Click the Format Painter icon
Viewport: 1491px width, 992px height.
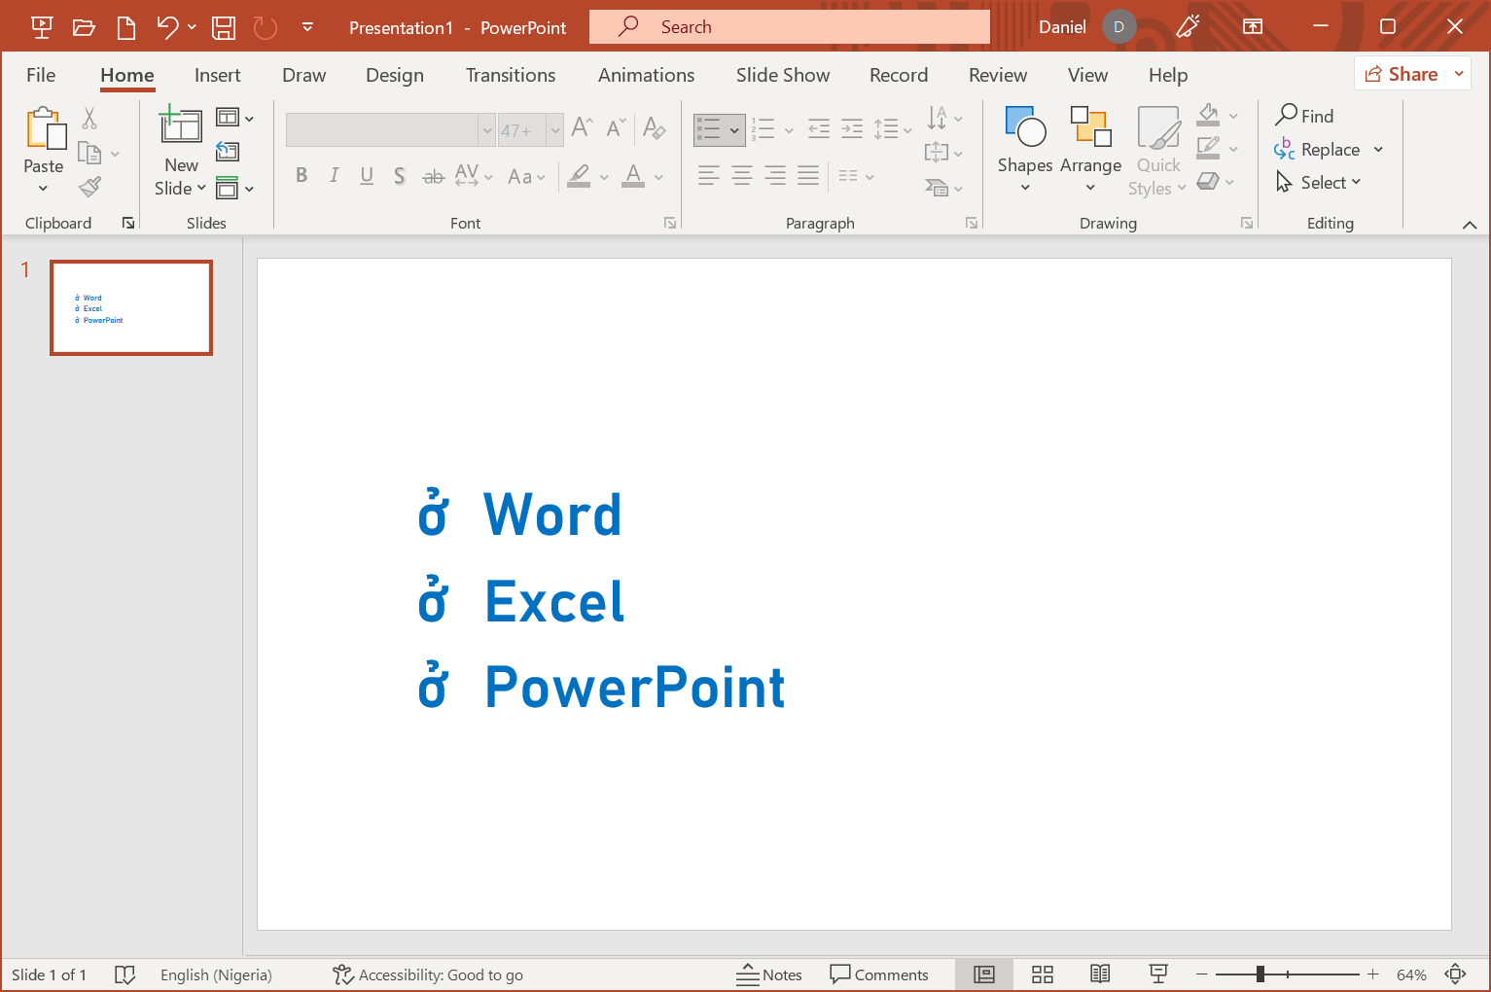click(90, 186)
